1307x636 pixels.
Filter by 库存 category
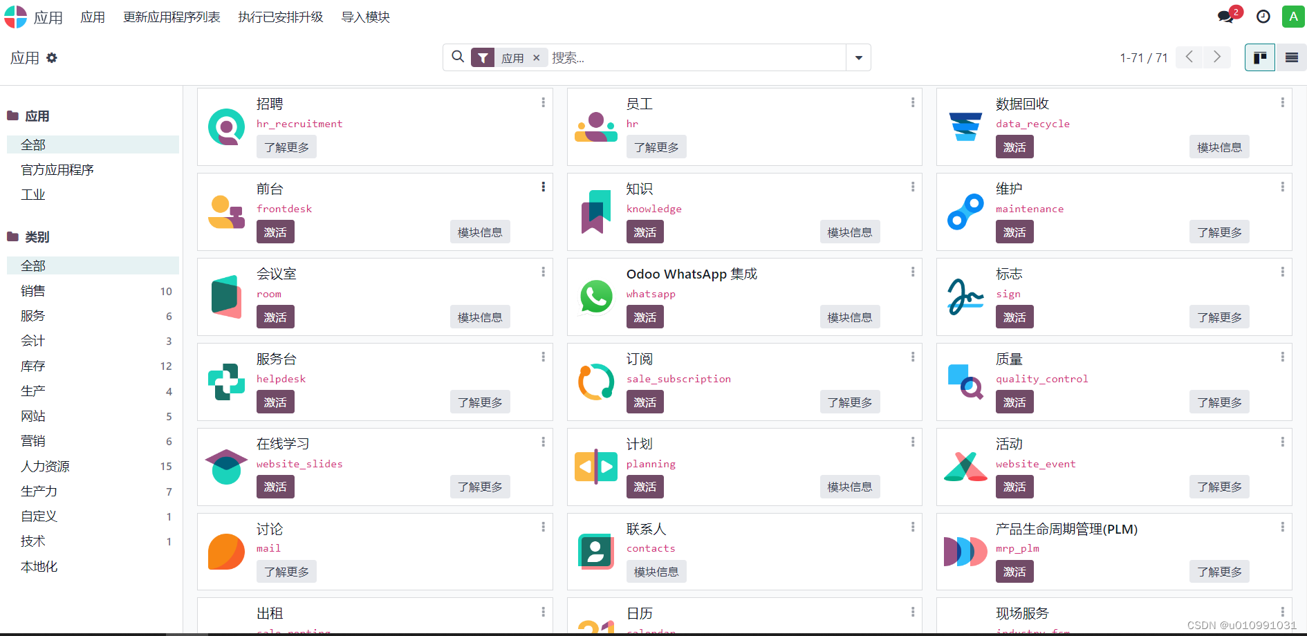pos(93,366)
